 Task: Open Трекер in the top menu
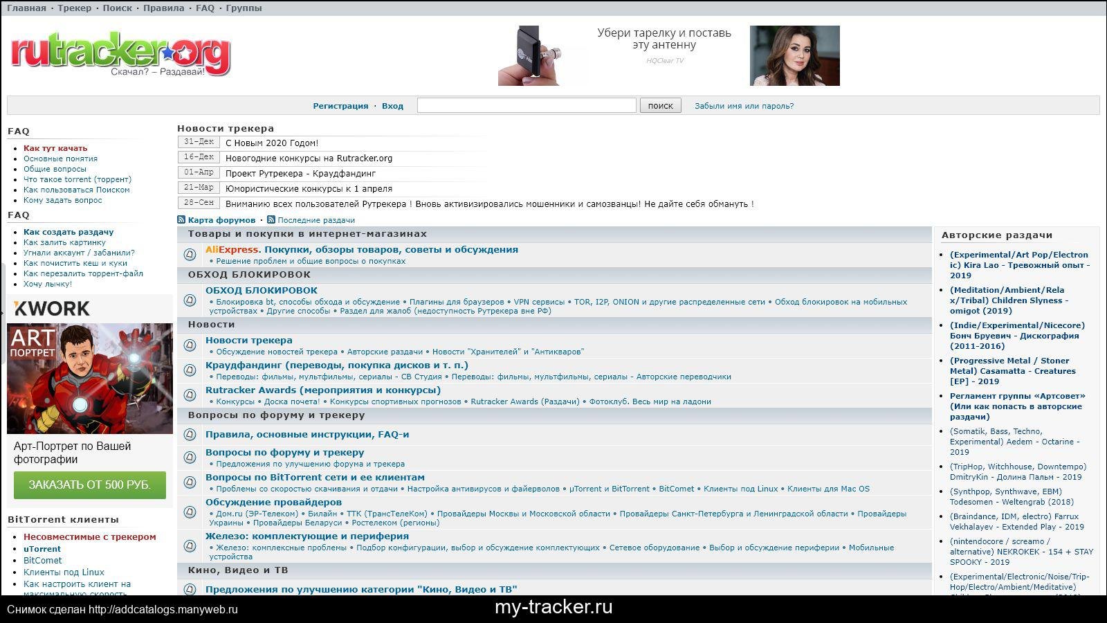(74, 8)
